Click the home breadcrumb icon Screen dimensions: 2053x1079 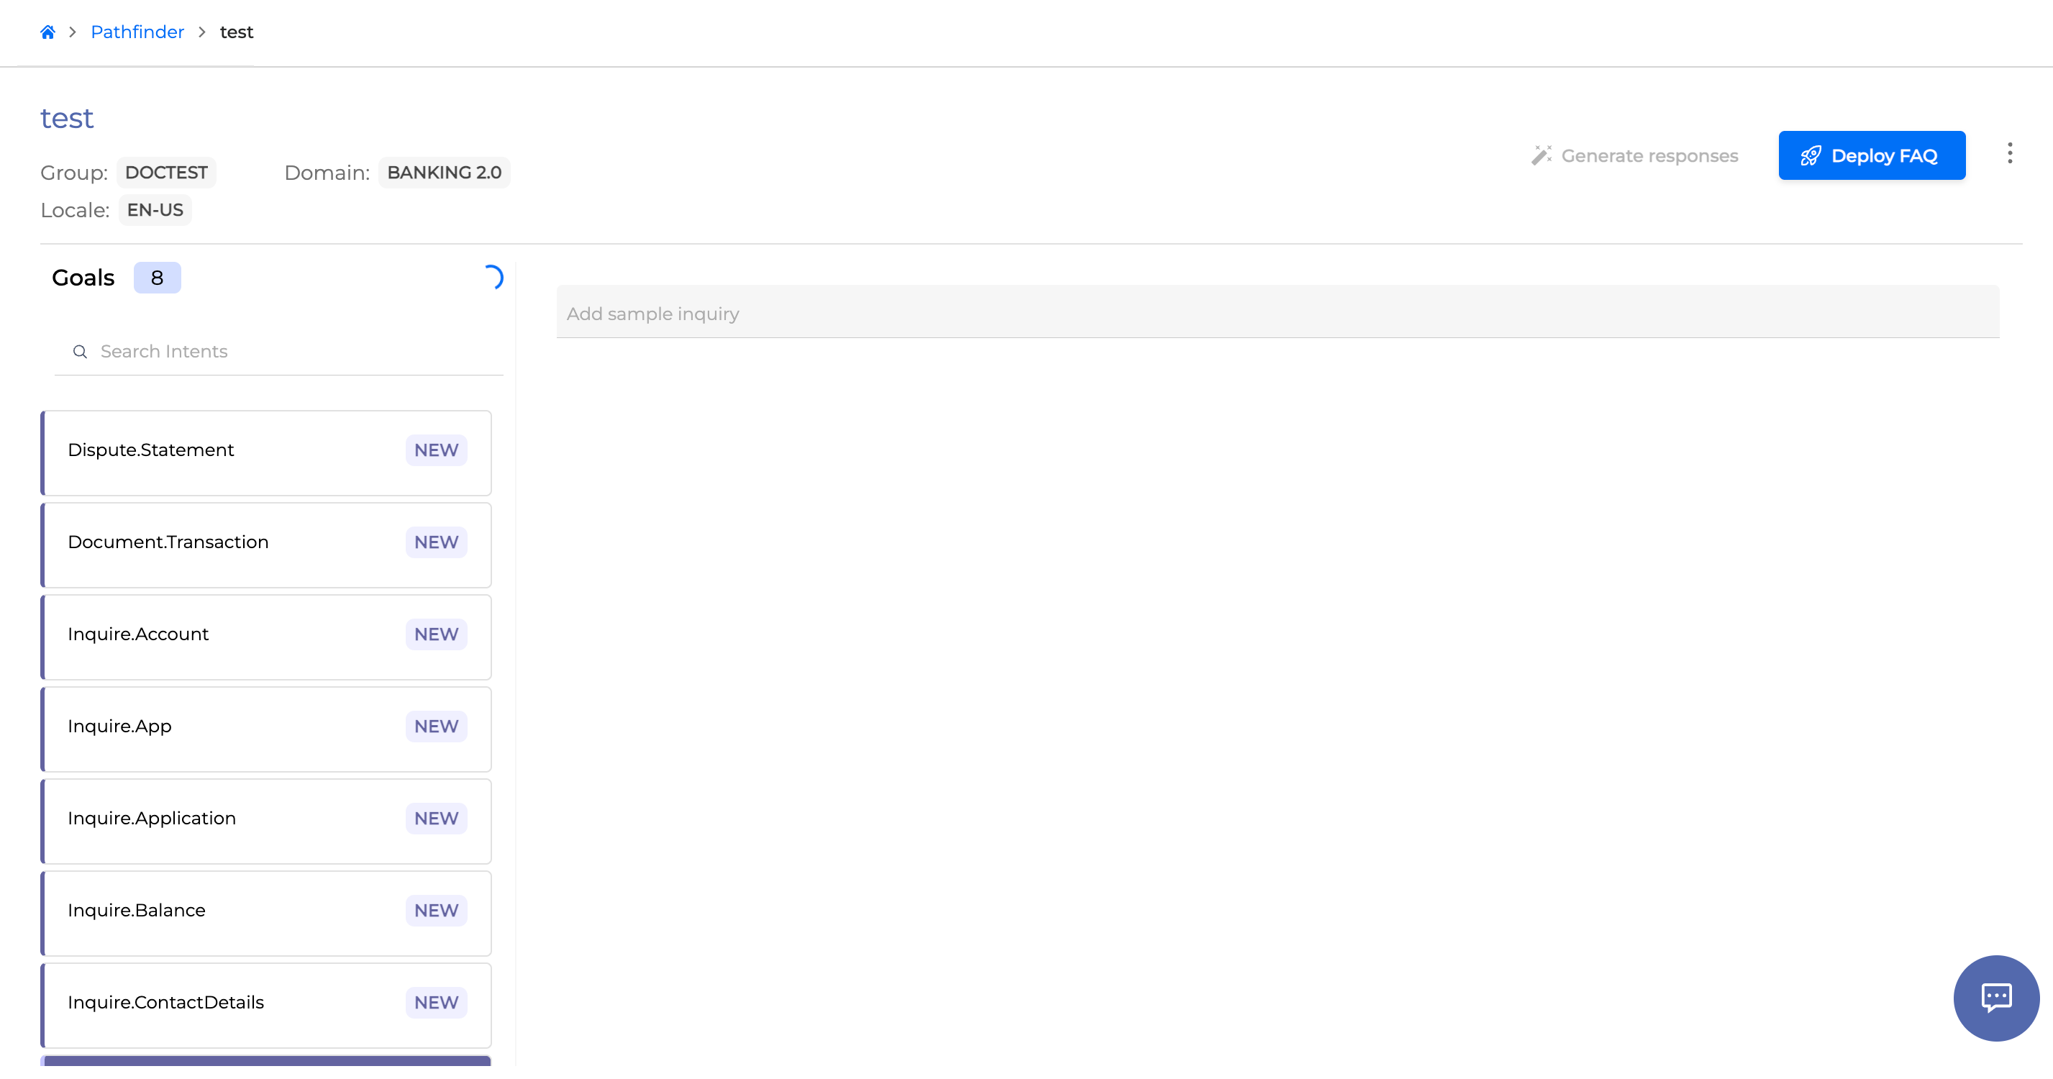click(x=47, y=32)
